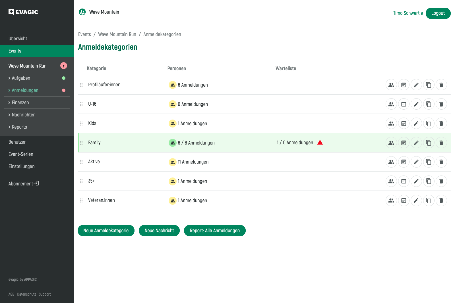Screen dimensions: 455x303
Task: Grab the drag handle of the Kids row
Action: point(81,124)
